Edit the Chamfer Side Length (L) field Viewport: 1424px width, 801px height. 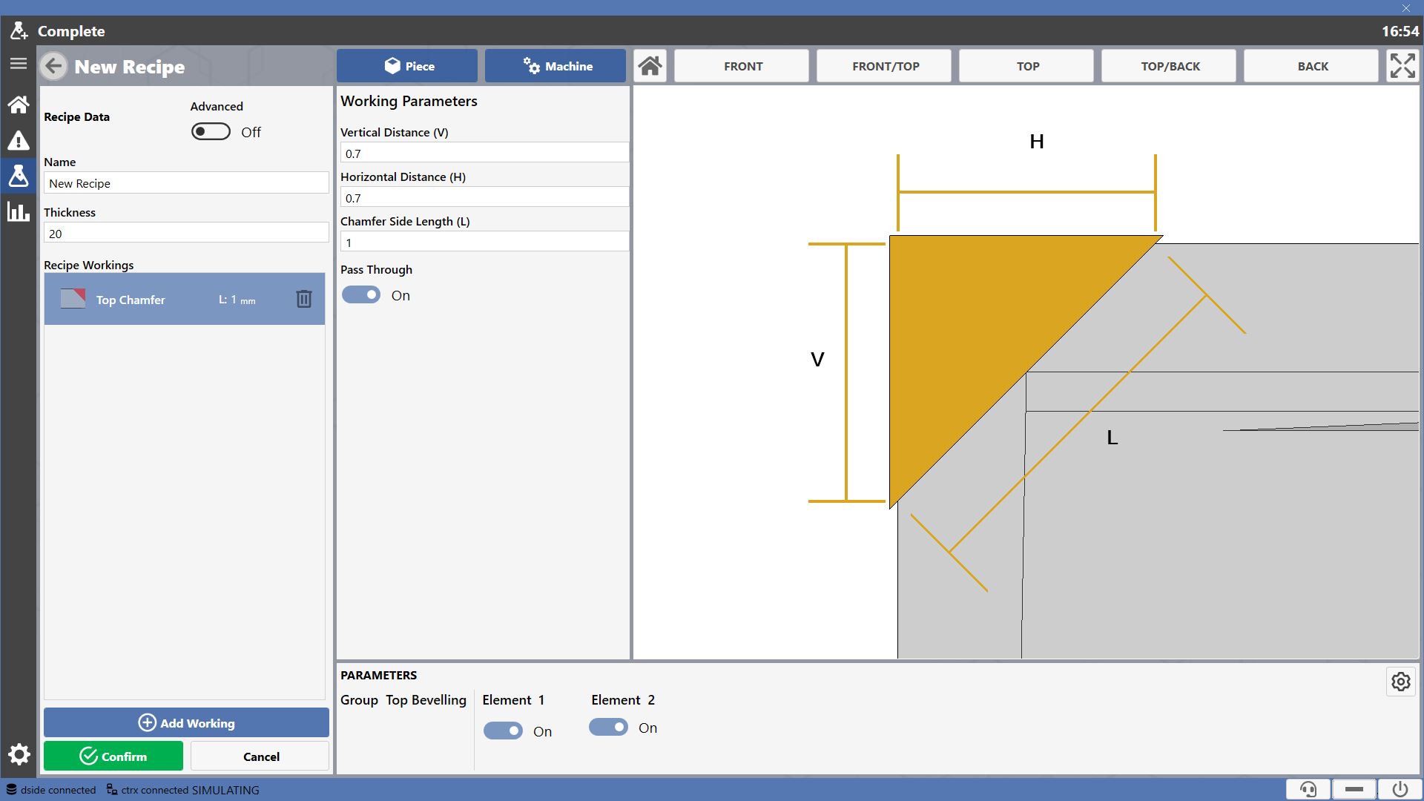click(x=484, y=242)
